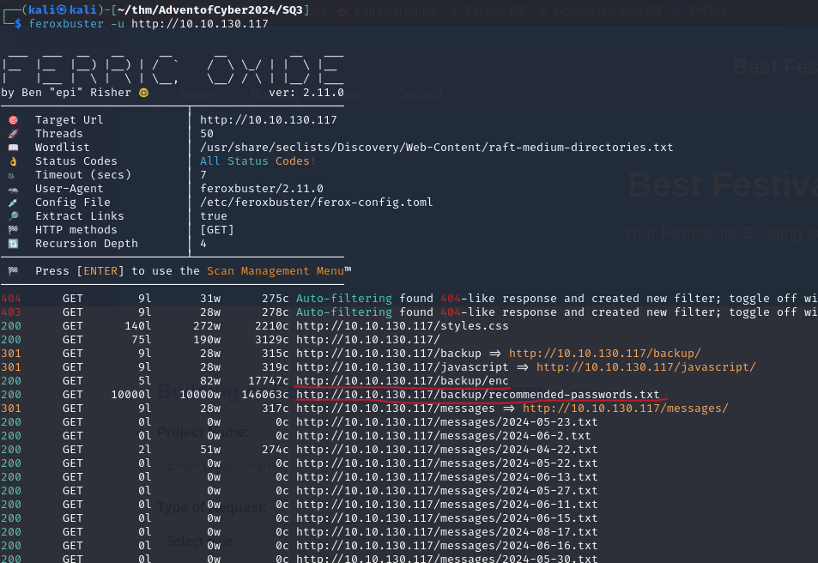Click the Target Url value http://10.10.130.117
The width and height of the screenshot is (818, 563).
[x=269, y=120]
